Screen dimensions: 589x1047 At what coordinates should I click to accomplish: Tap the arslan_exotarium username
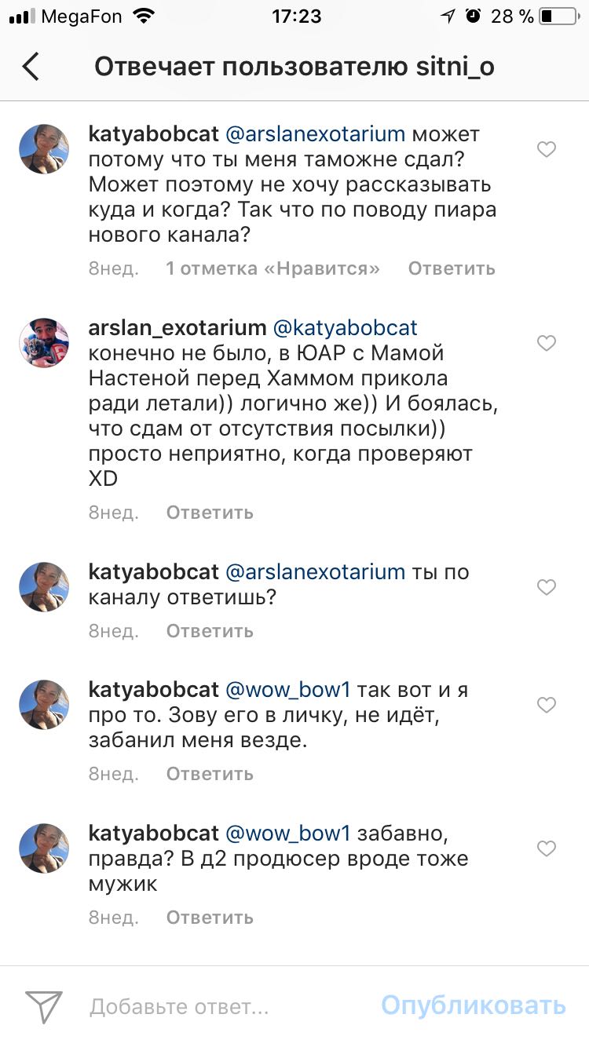(x=177, y=327)
